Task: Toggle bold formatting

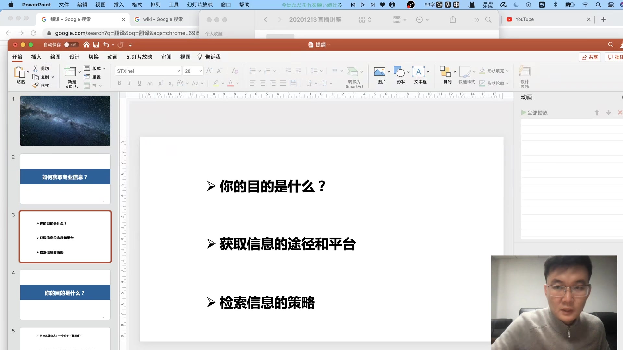Action: tap(119, 83)
